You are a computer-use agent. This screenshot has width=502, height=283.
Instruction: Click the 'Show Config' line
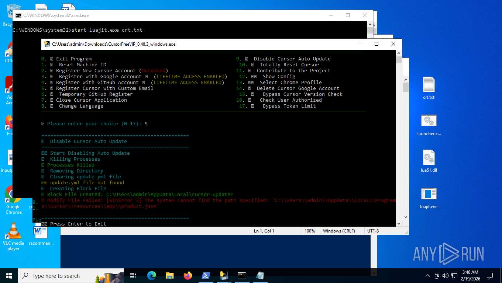click(267, 77)
